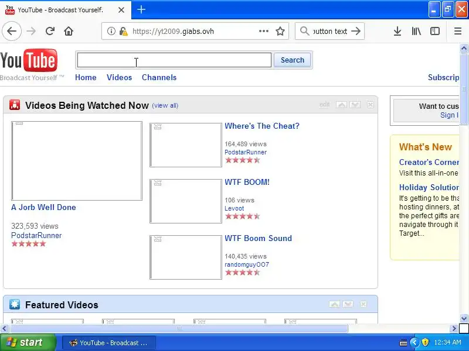Click the vertical scrollbar down arrow
The height and width of the screenshot is (351, 469).
pos(464,318)
